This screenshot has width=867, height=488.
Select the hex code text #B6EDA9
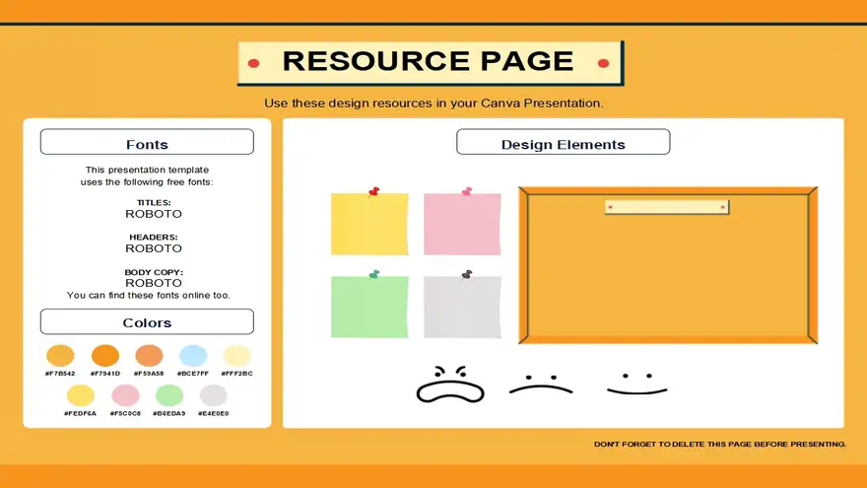click(169, 413)
